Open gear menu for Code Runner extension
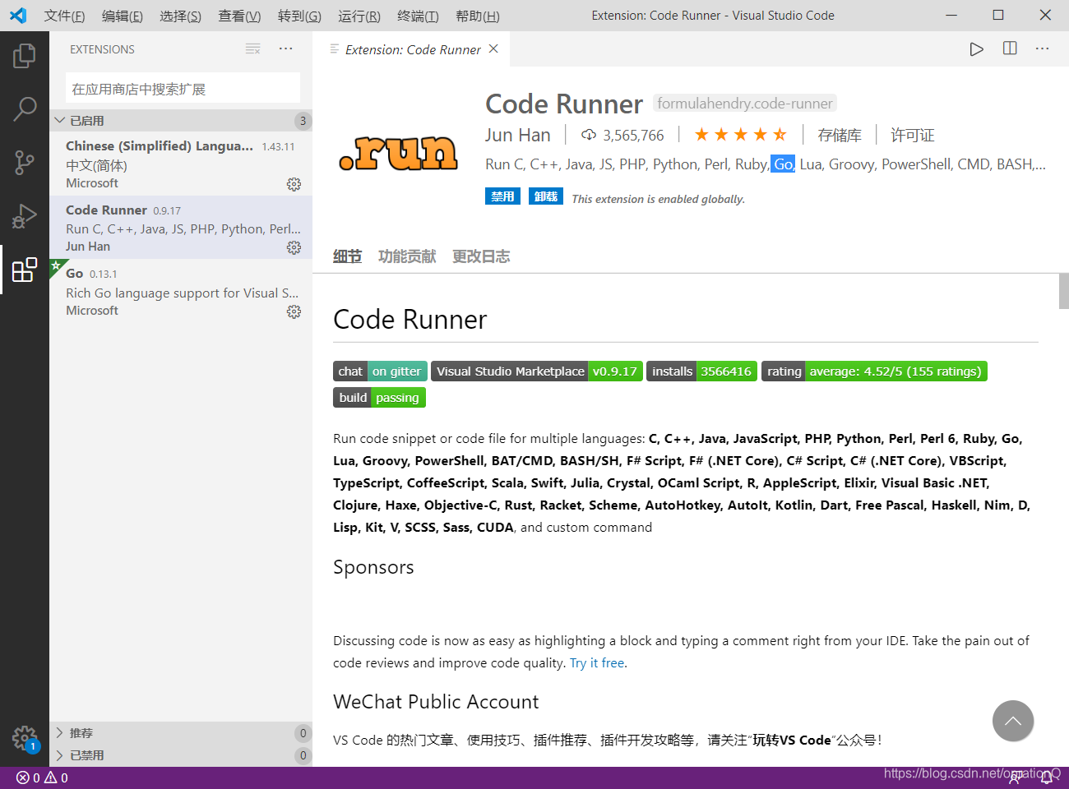This screenshot has width=1069, height=789. pyautogui.click(x=294, y=247)
